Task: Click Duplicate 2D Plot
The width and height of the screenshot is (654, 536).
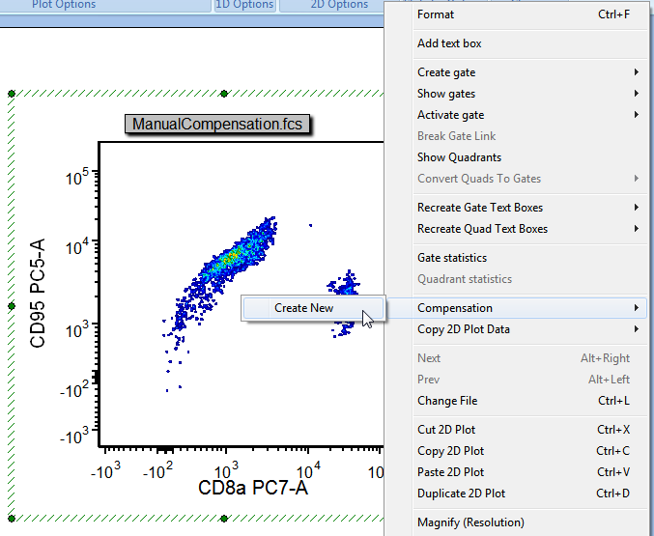Action: 461,494
